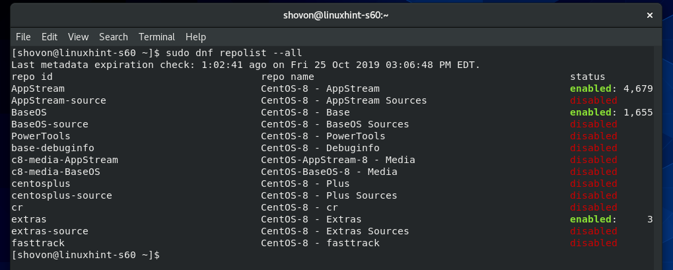Open the Search menu

[114, 37]
